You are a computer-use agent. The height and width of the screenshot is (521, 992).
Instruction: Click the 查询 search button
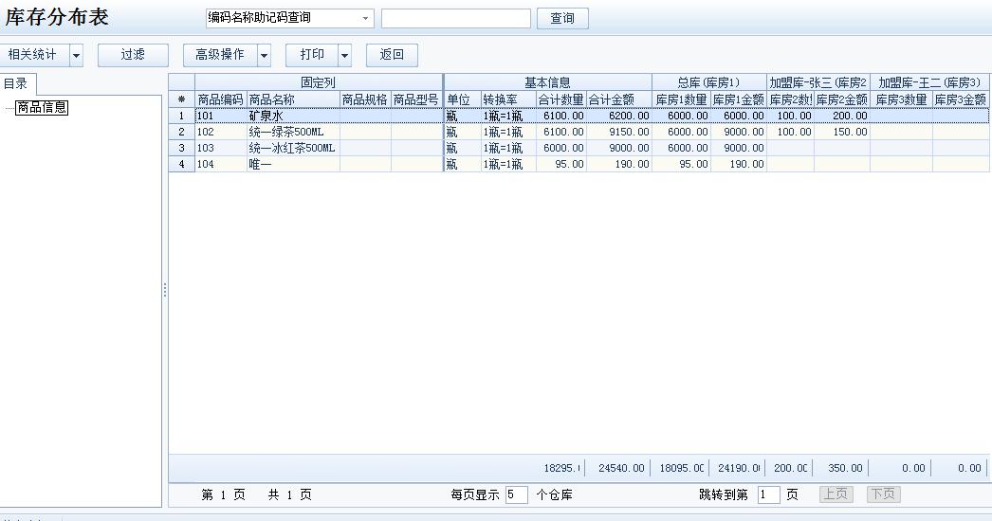tap(562, 18)
